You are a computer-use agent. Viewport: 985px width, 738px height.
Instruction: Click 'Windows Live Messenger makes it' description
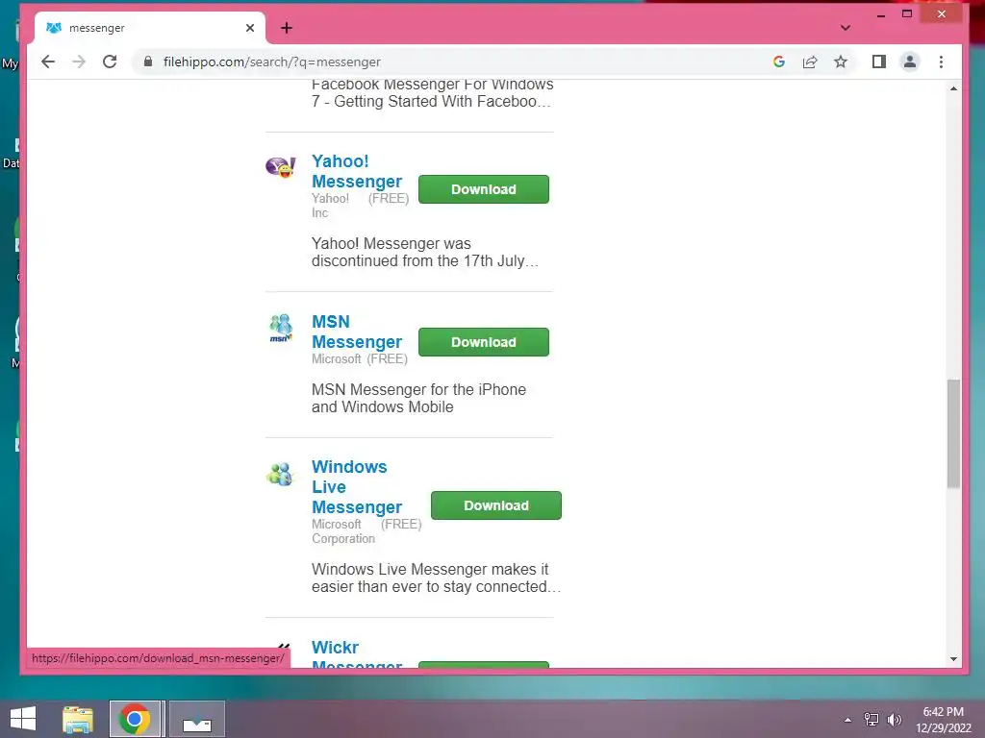tap(436, 578)
